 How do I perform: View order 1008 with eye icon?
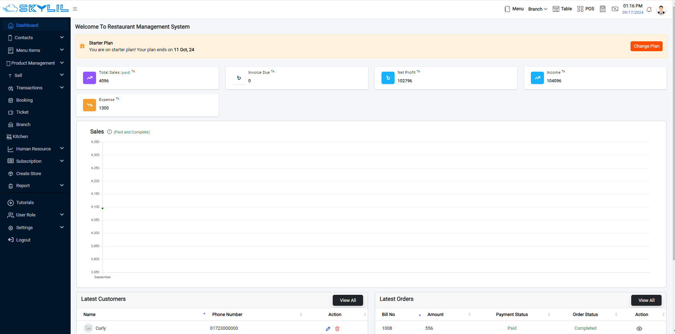point(639,329)
